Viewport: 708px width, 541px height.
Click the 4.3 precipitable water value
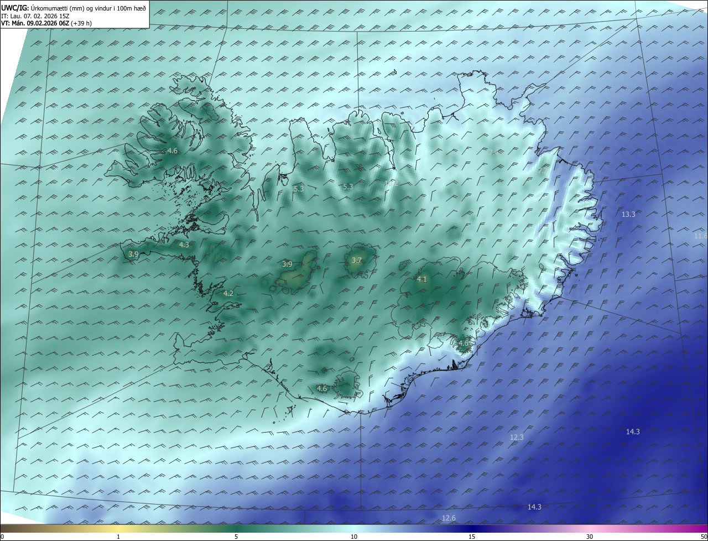(x=184, y=245)
